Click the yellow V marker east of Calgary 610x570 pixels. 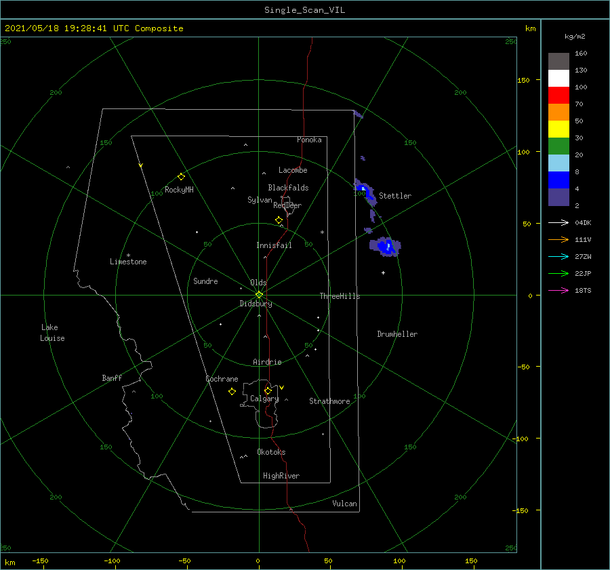[x=282, y=388]
